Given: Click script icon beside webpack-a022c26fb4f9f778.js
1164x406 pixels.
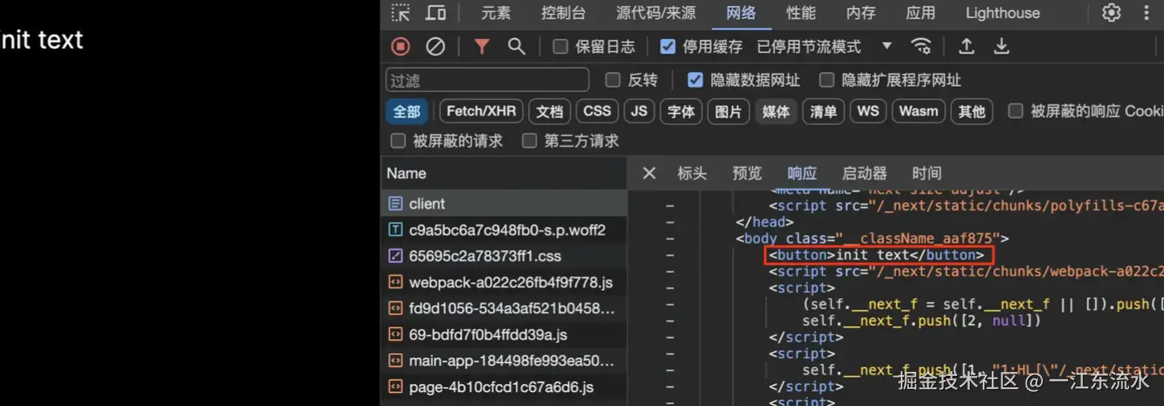Looking at the screenshot, I should tap(396, 283).
